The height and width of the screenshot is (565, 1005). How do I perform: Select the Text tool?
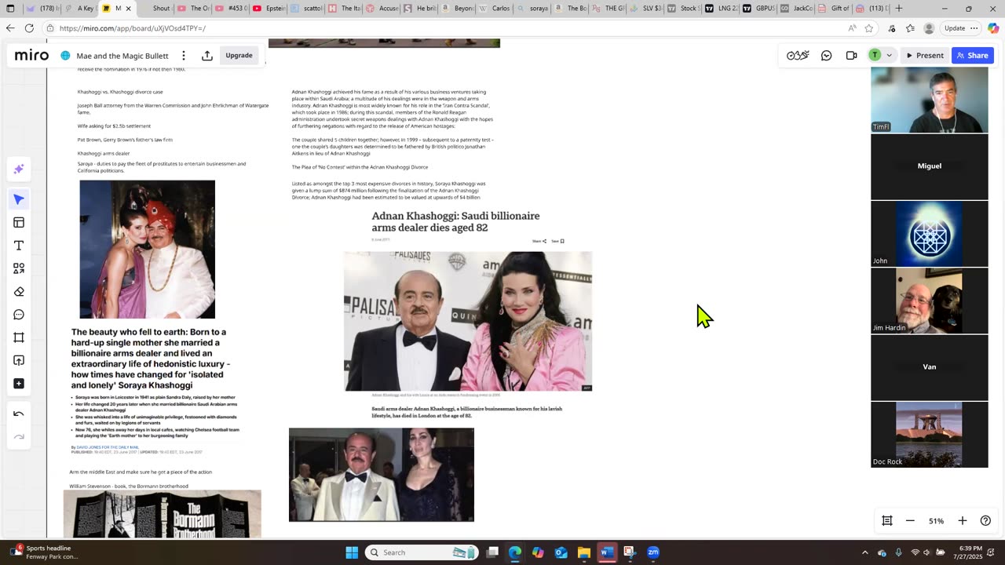19,246
